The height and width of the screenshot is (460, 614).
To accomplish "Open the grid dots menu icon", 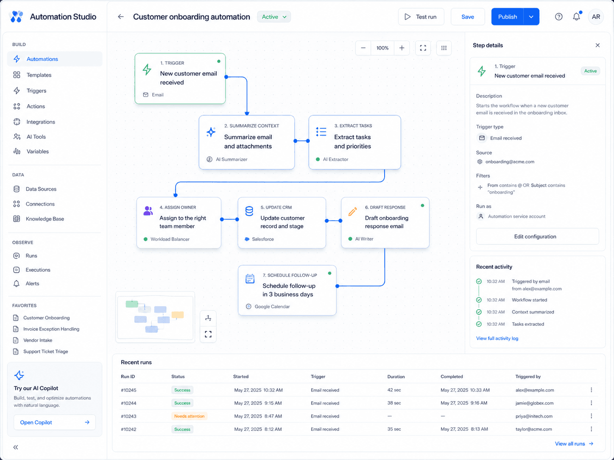I will pos(444,48).
